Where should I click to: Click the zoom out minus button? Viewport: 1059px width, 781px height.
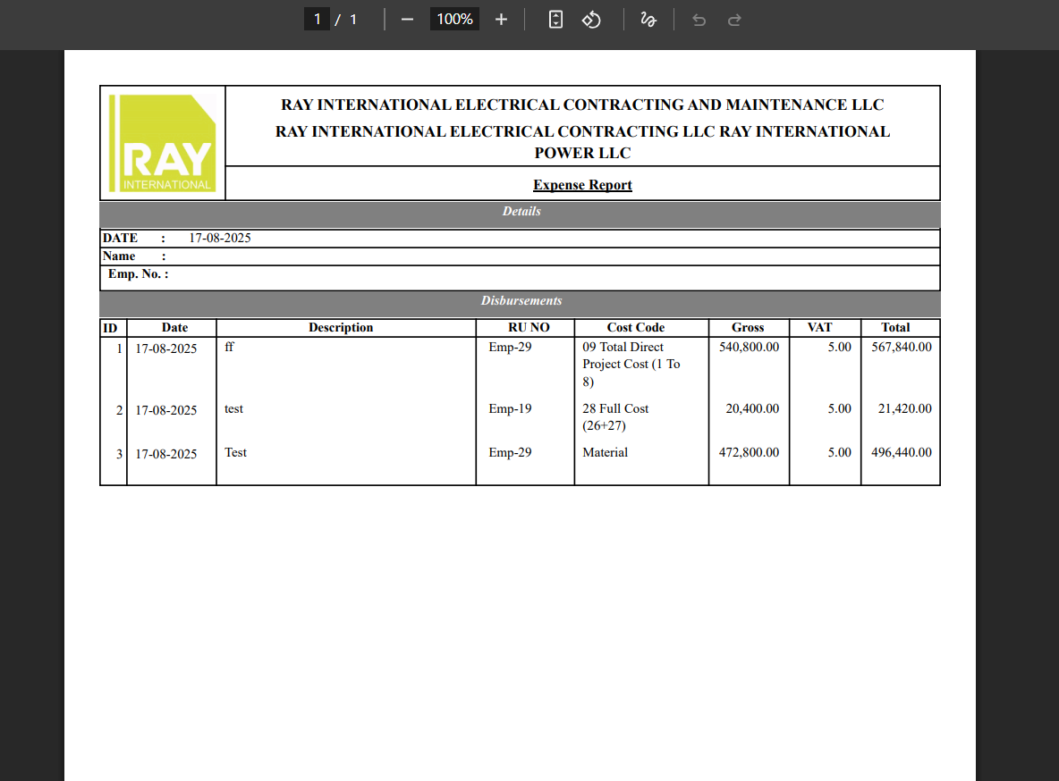(408, 20)
